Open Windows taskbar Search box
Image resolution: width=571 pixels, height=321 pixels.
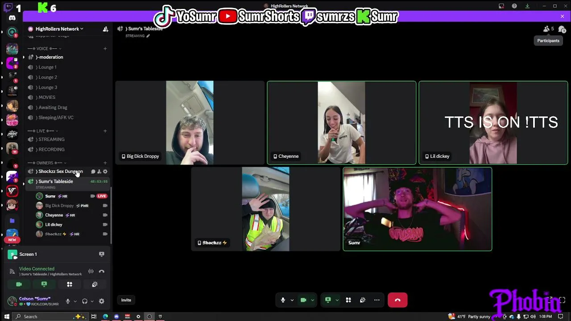[x=50, y=317]
